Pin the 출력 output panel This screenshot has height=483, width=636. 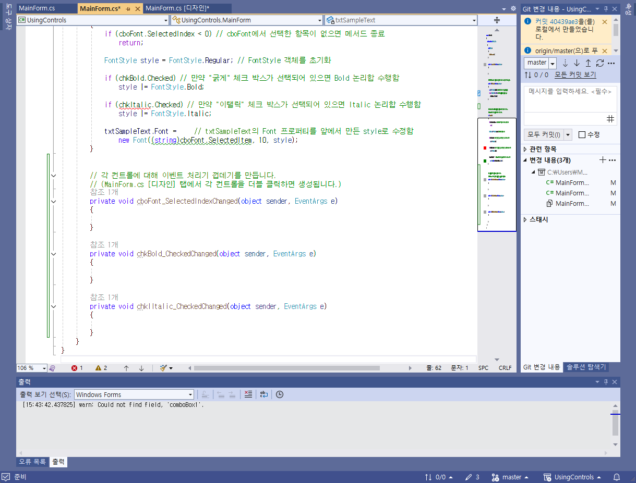(x=606, y=382)
